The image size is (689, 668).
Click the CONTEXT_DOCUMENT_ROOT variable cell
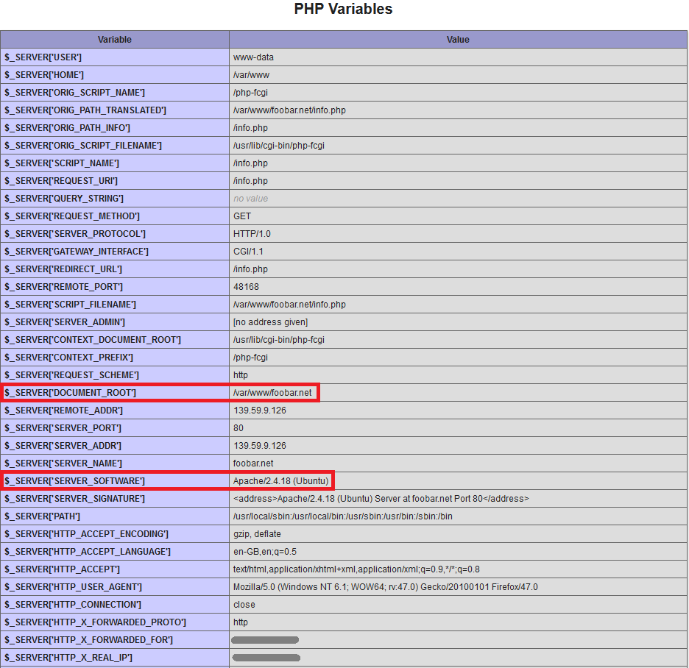click(115, 339)
